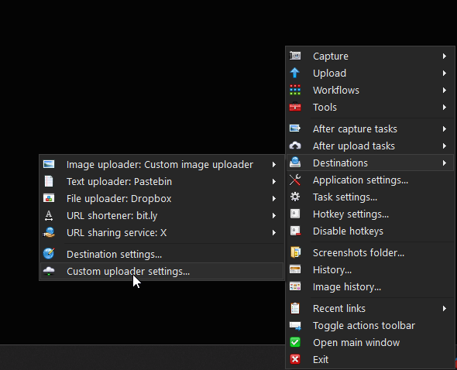Screen dimensions: 457x370
Task: Open the Workflows menu entry
Action: [370, 90]
